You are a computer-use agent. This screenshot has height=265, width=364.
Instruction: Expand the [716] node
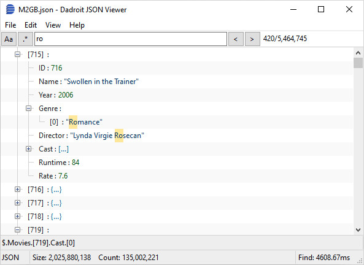tap(17, 190)
